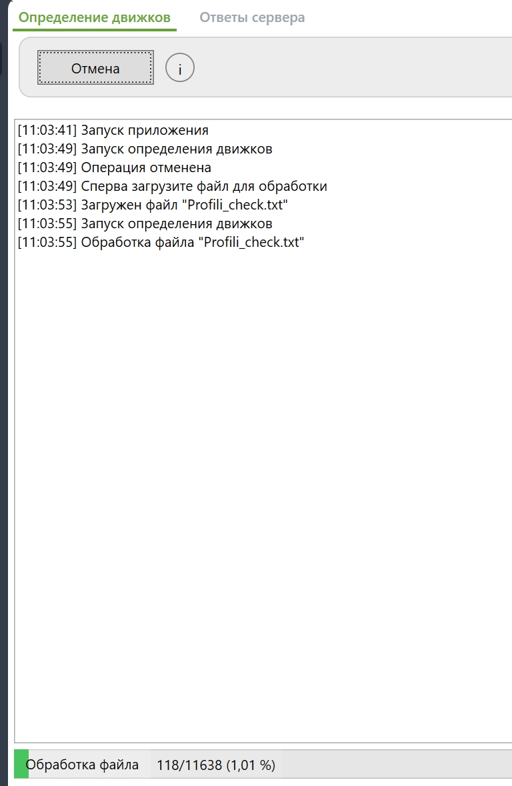Viewport: 512px width, 786px height.
Task: Switch to the "Определение движков" tab
Action: [94, 17]
